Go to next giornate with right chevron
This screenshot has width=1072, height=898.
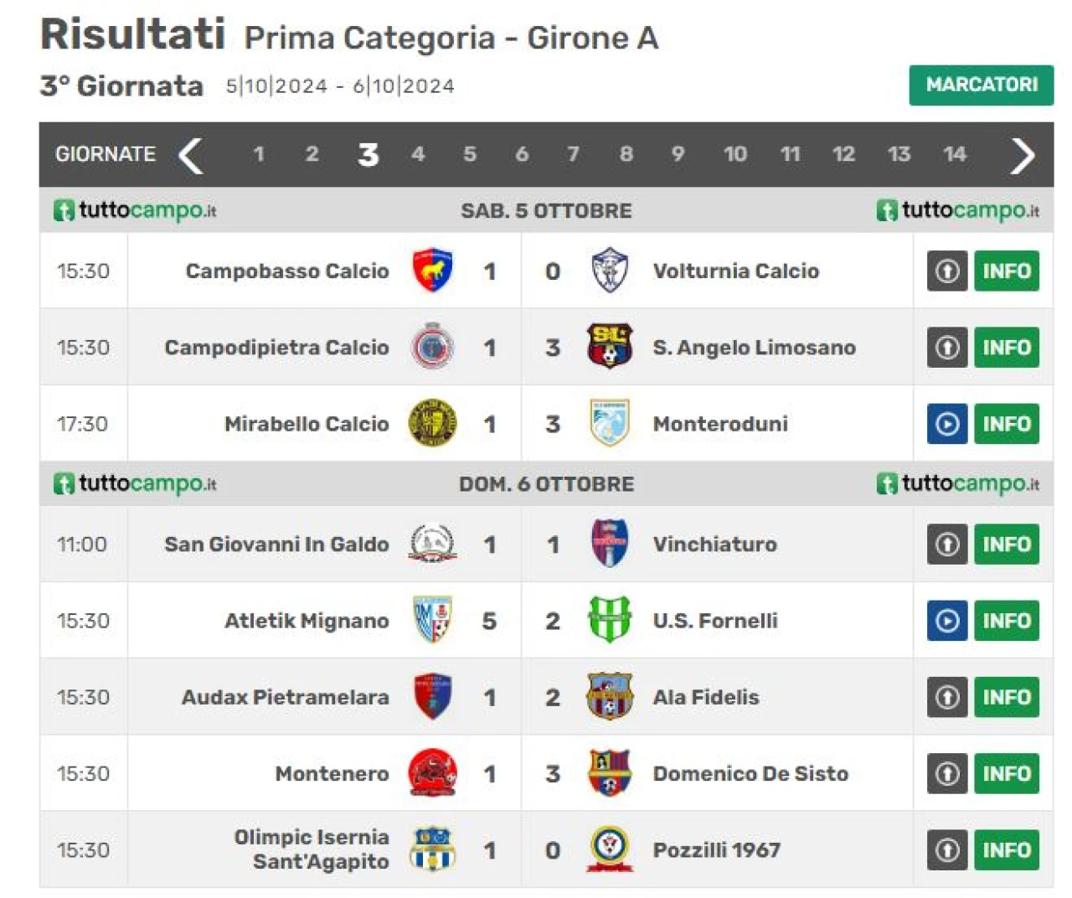(x=1023, y=155)
